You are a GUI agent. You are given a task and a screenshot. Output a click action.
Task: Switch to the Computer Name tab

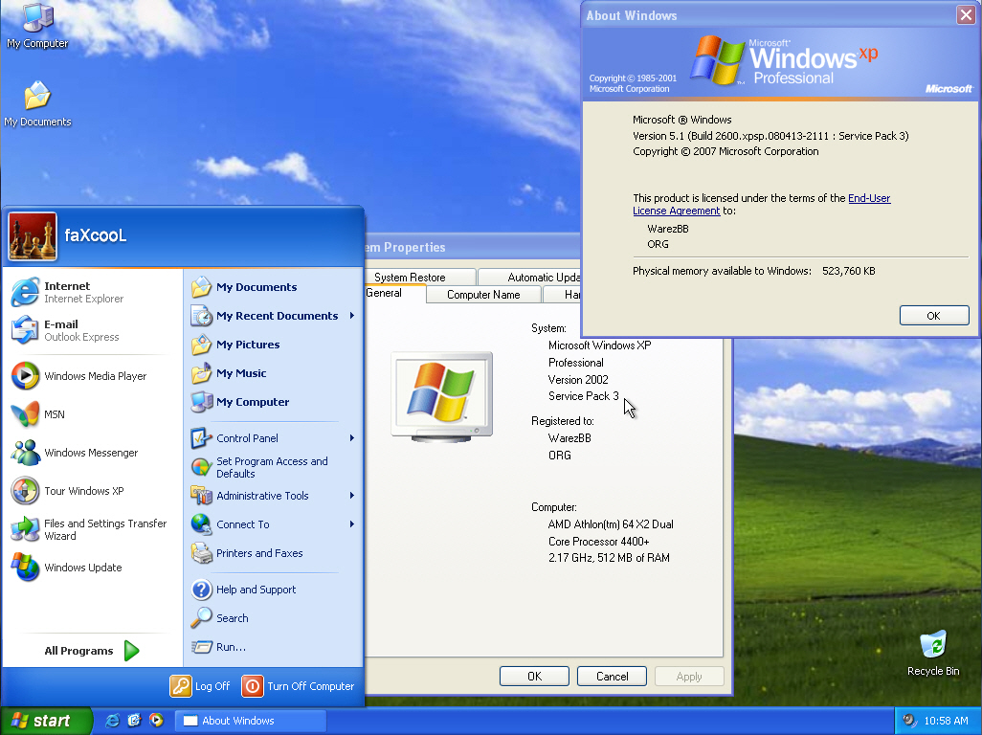(482, 294)
